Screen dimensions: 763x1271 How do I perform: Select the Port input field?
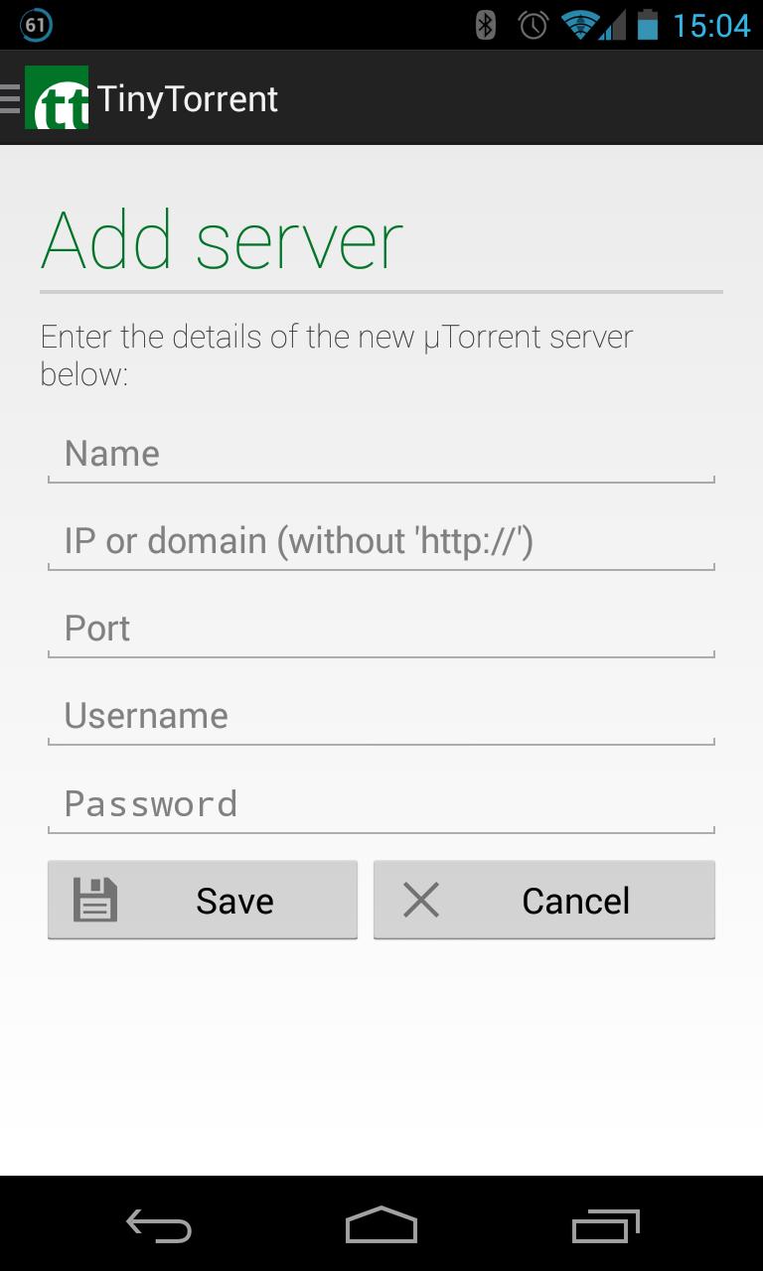click(x=381, y=630)
